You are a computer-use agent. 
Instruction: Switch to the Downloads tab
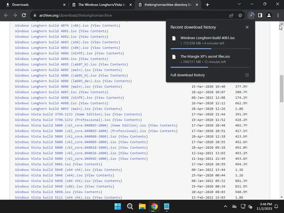coord(35,5)
